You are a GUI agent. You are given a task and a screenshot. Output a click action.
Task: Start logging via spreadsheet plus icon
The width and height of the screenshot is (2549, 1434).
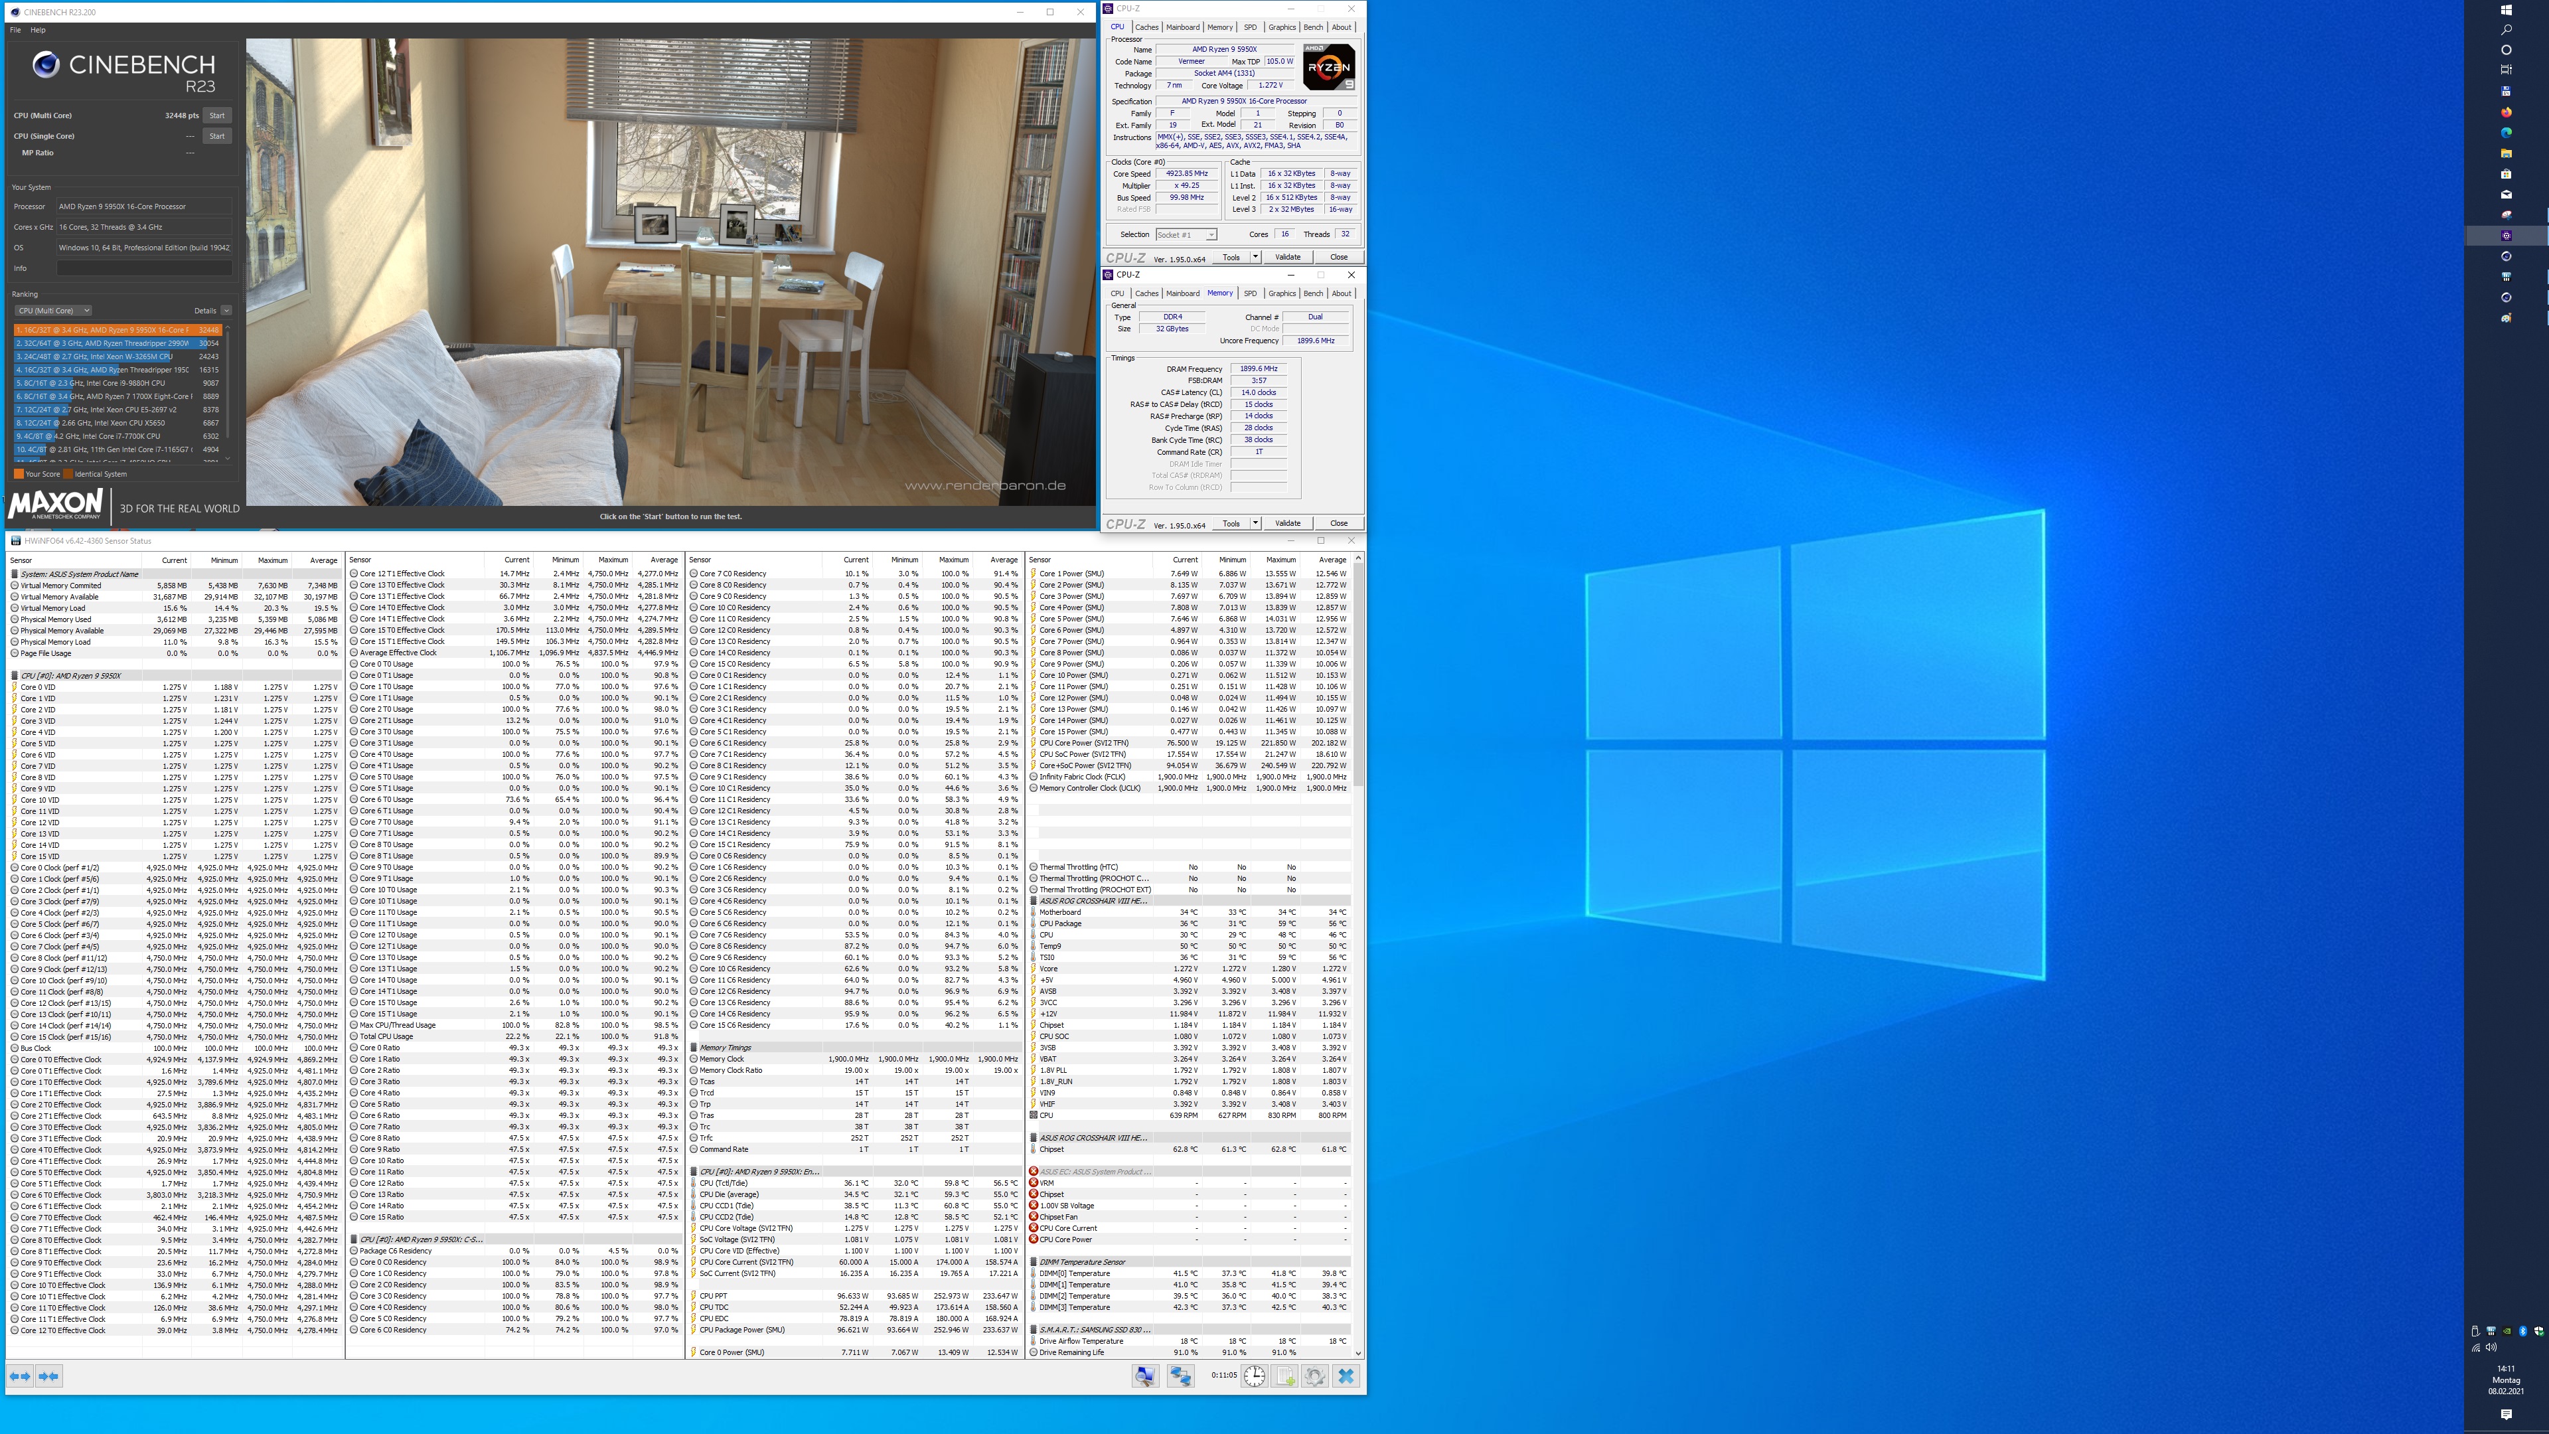(x=1284, y=1376)
